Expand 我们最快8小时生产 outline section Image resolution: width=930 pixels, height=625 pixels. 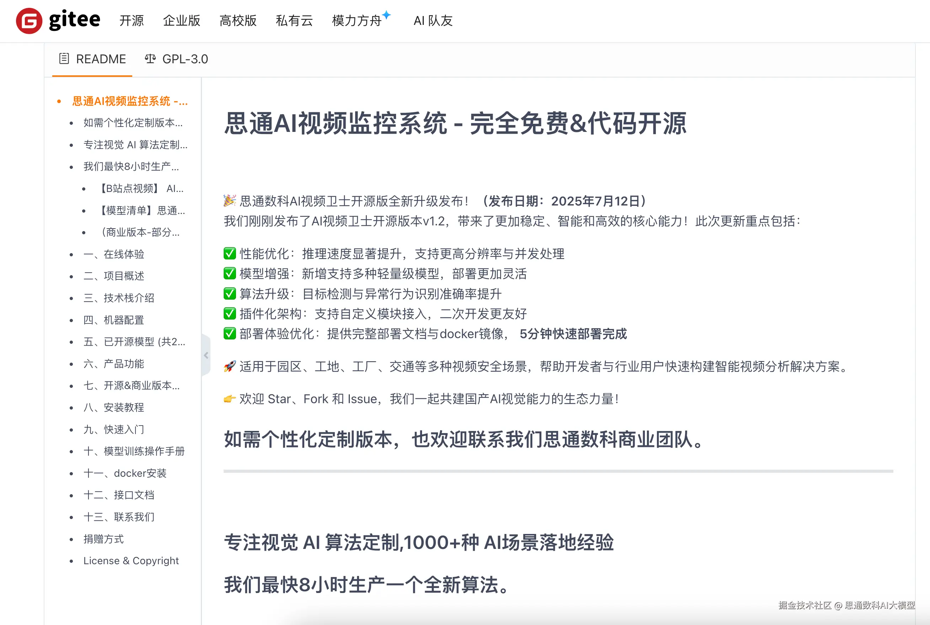click(x=131, y=166)
